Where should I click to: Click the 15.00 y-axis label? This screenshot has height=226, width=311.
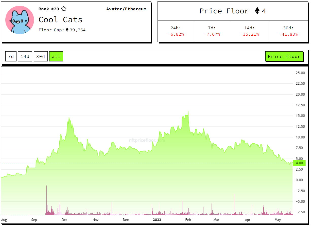[x=300, y=116]
